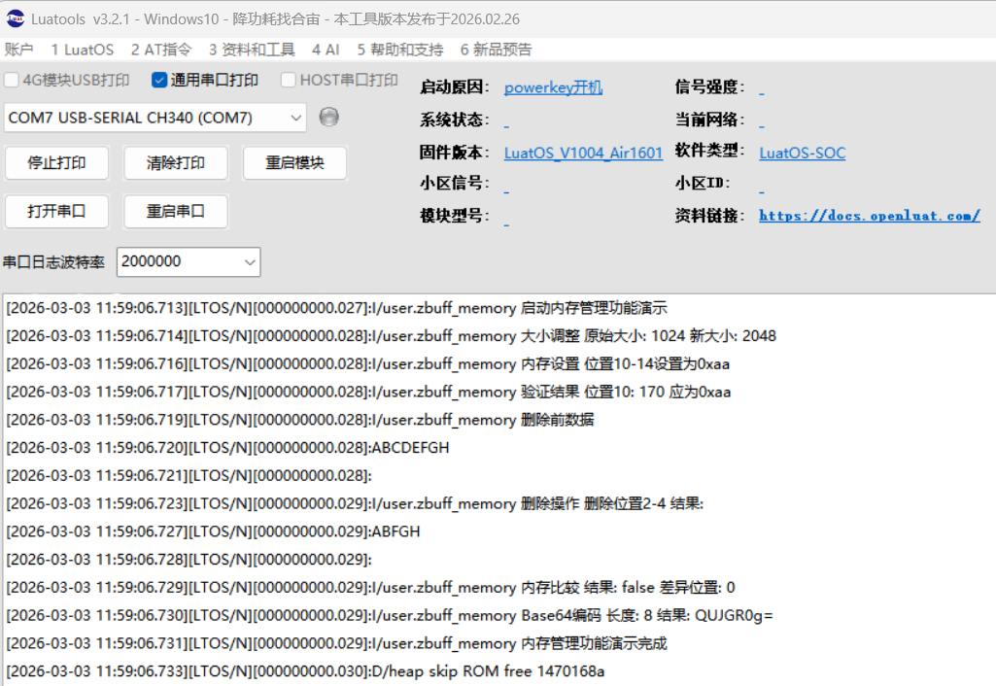The width and height of the screenshot is (996, 686).
Task: Click the Luatools app logo icon
Action: [16, 18]
